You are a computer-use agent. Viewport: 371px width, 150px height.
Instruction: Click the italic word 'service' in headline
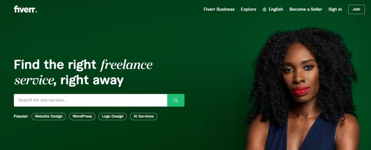point(34,80)
